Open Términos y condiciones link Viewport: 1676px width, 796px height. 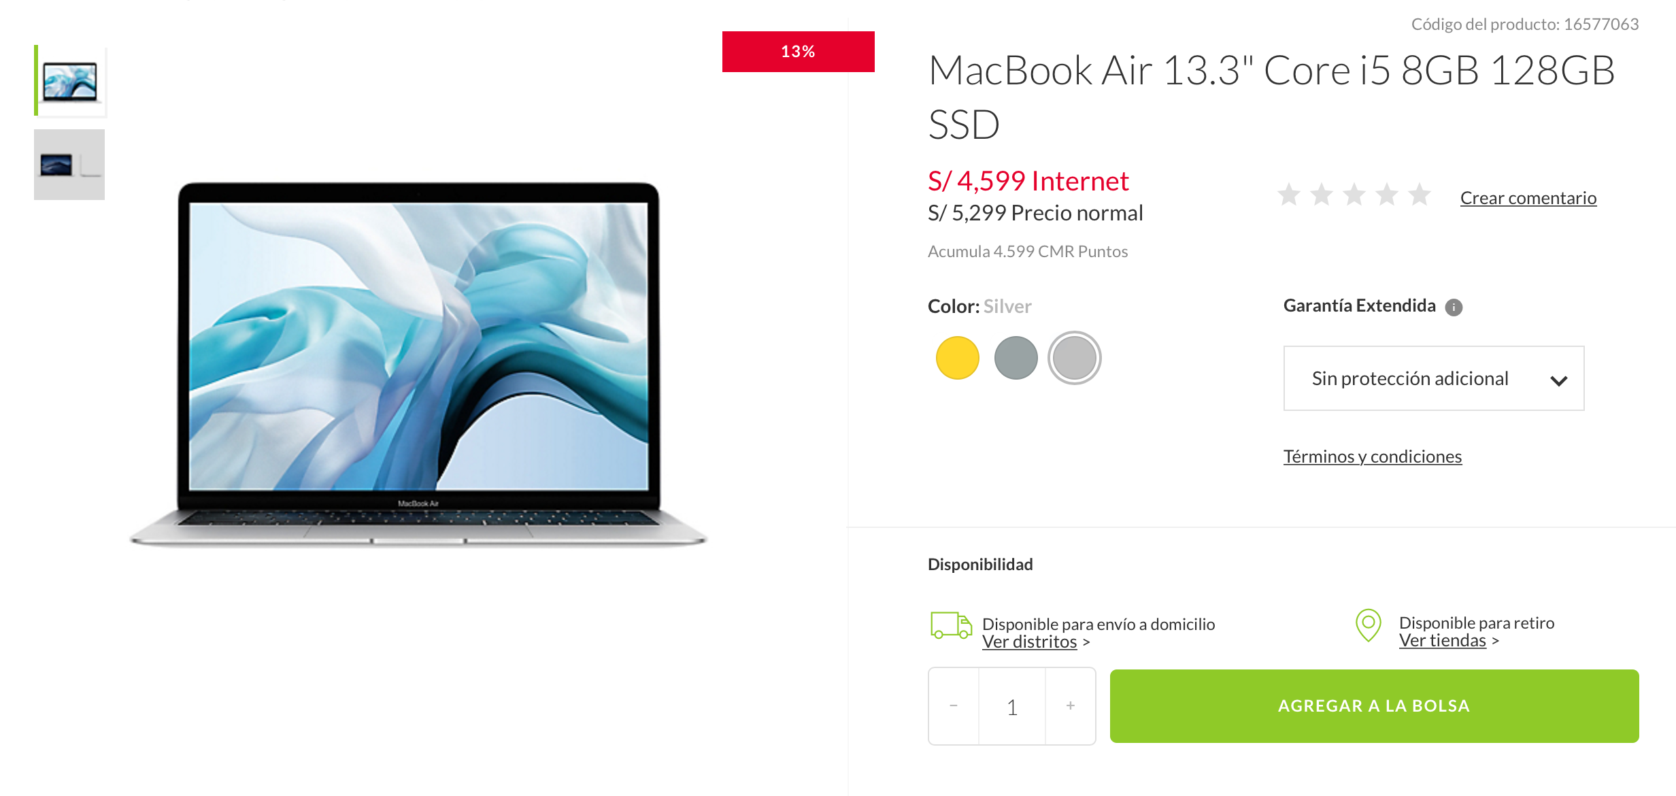pos(1372,457)
